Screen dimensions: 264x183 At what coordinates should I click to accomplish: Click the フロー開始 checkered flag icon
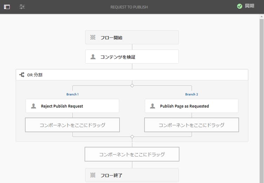[93, 37]
